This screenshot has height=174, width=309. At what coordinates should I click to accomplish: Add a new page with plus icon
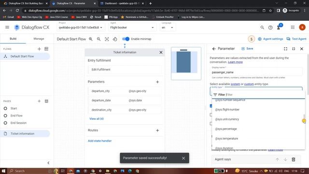39,101
